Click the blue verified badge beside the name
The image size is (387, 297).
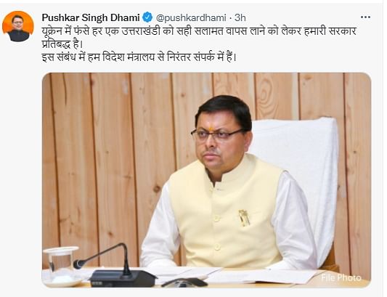tap(147, 17)
